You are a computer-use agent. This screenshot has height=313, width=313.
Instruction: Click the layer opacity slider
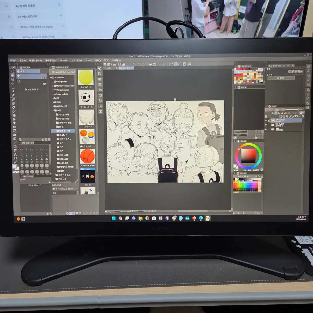pyautogui.click(x=292, y=110)
